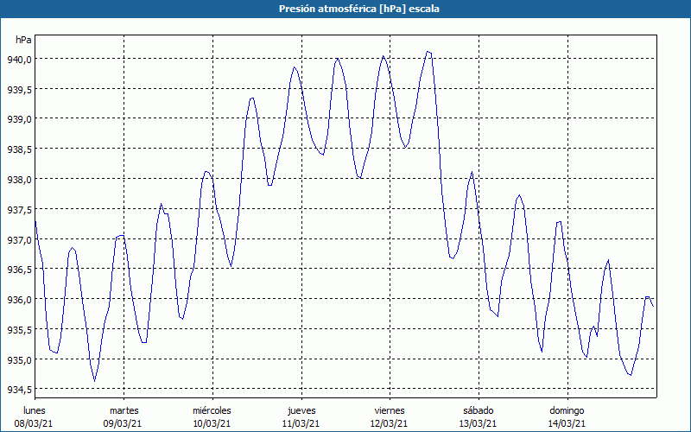Click the '13/03/21' date label
The width and height of the screenshot is (691, 432).
[x=479, y=423]
